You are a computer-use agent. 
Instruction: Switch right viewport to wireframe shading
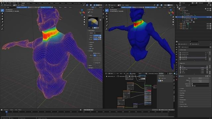coord(167,5)
